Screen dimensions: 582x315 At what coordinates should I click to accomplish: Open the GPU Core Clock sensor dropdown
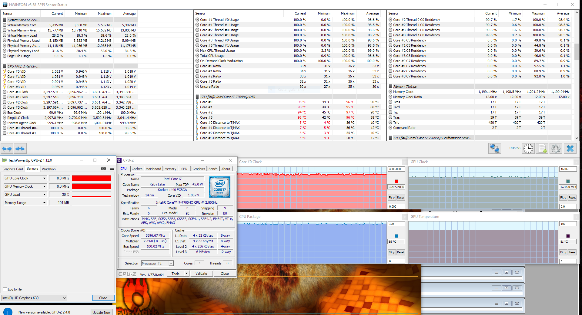click(44, 178)
